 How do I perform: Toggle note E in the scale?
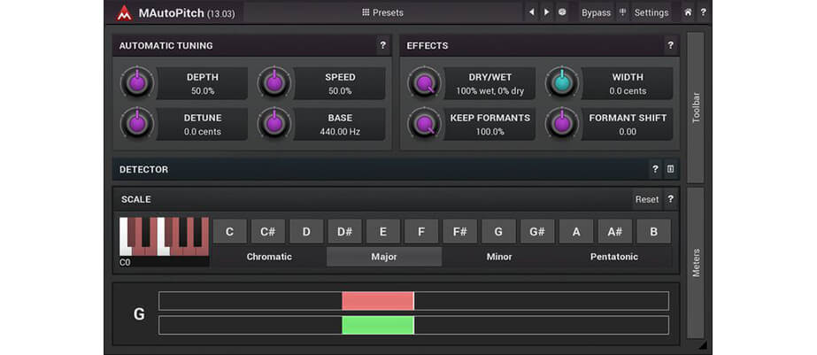click(x=383, y=231)
